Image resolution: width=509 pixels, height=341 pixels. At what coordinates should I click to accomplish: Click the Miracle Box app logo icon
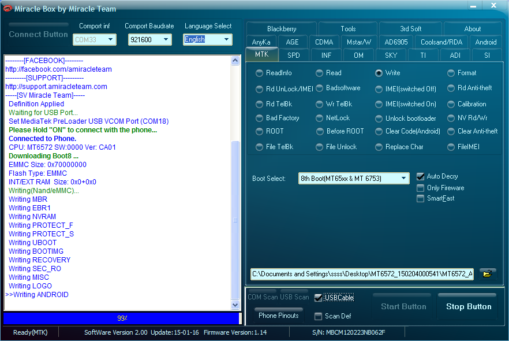tap(7, 9)
